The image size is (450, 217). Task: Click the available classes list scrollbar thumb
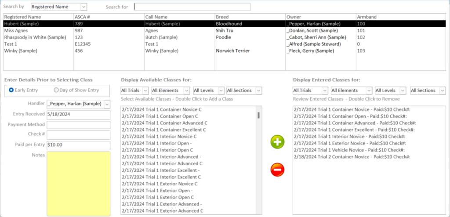[258, 116]
